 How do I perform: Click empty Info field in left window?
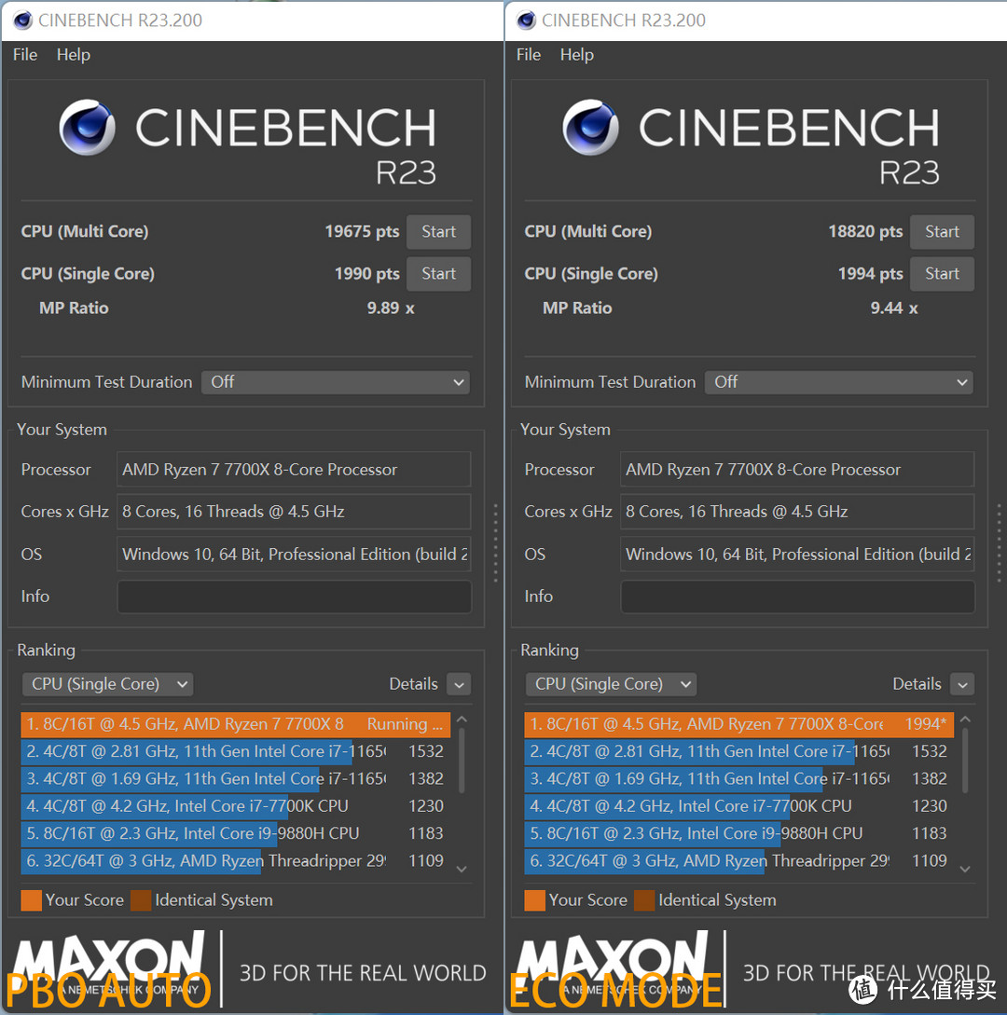click(294, 597)
